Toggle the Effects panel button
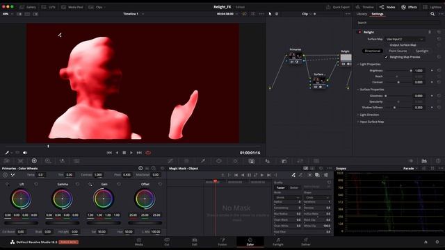445x250 pixels. (x=410, y=7)
